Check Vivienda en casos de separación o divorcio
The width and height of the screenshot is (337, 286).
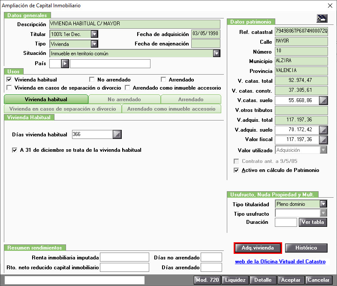tap(9, 87)
